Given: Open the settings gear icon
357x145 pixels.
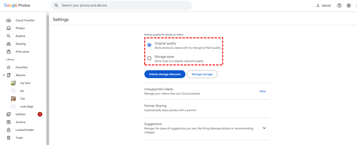Looking at the screenshot, I should pos(349,6).
